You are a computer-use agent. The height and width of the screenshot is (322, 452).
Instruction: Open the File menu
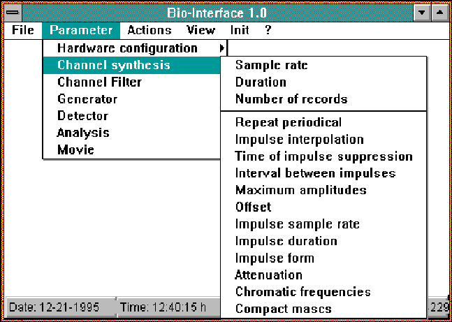pos(23,30)
